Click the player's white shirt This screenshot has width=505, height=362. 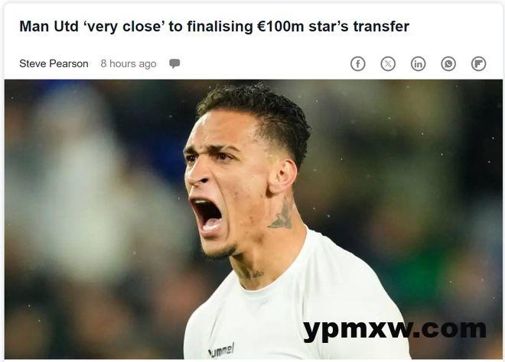pos(296,309)
